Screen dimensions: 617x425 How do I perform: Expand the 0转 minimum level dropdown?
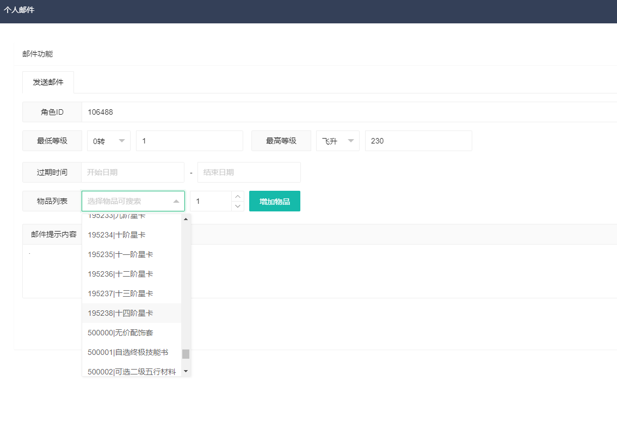click(109, 141)
